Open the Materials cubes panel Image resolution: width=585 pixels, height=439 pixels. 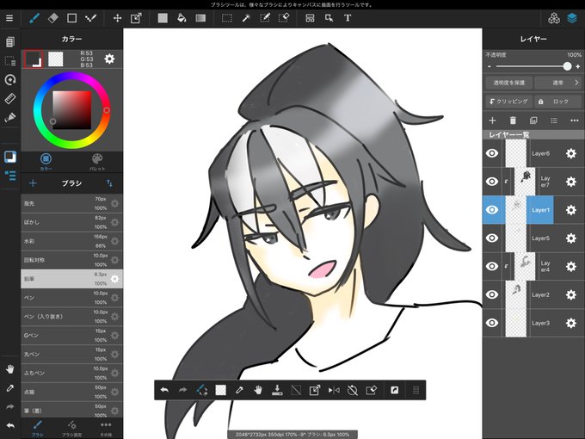[x=554, y=18]
